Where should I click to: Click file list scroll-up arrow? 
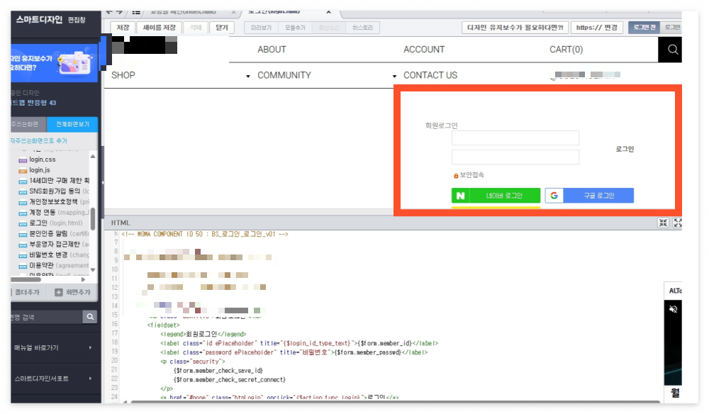(x=93, y=157)
